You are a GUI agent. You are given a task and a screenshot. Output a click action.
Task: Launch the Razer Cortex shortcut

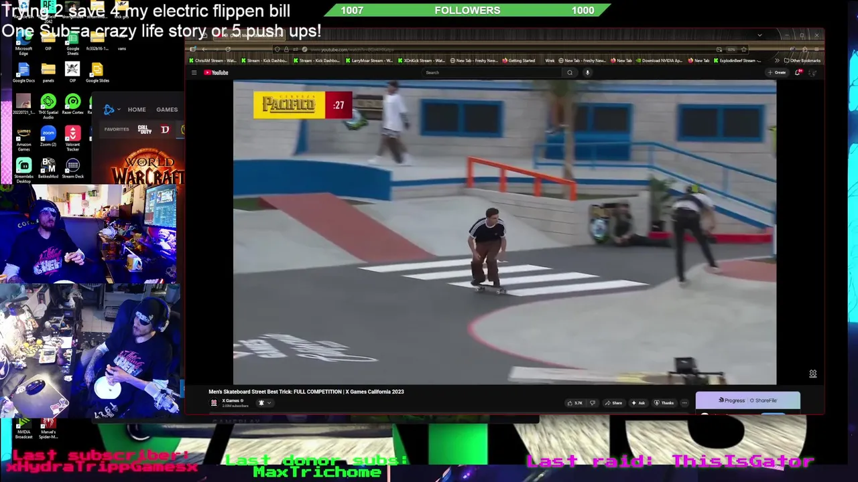coord(72,104)
